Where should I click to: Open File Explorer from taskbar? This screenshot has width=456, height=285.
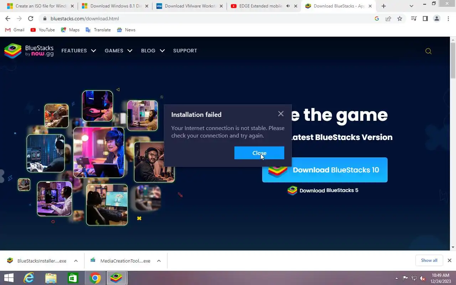coord(51,278)
